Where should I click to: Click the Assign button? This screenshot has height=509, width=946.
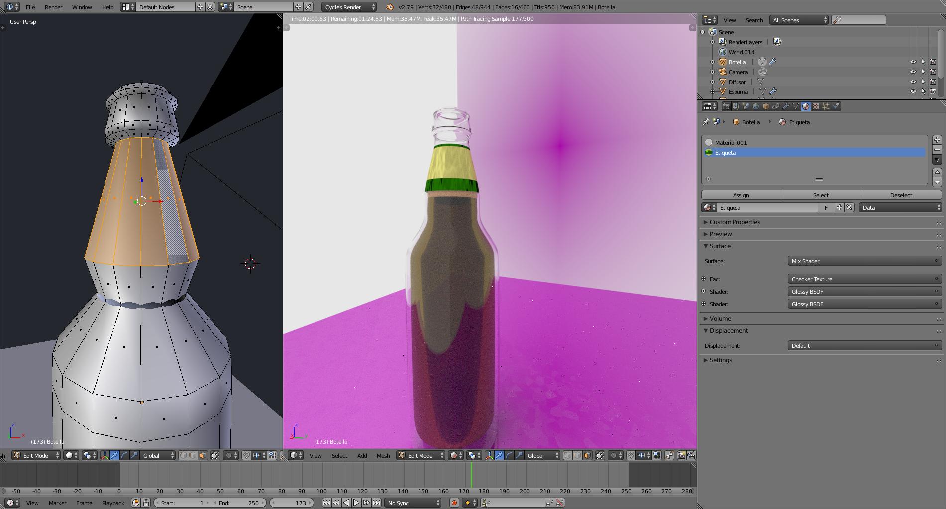tap(741, 195)
